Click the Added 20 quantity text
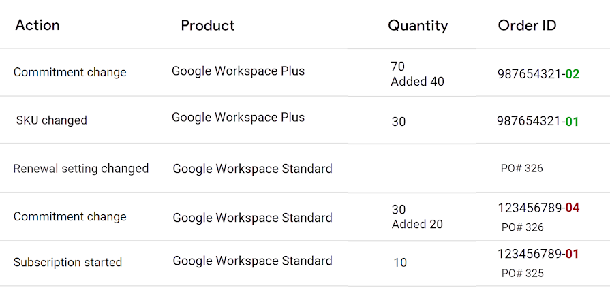Image resolution: width=610 pixels, height=294 pixels. tap(417, 224)
